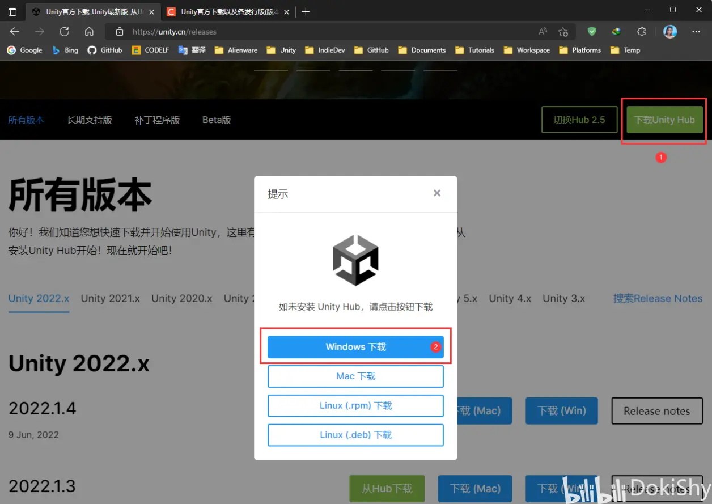Open the tab actions menu icon
This screenshot has height=504, width=712.
point(12,11)
